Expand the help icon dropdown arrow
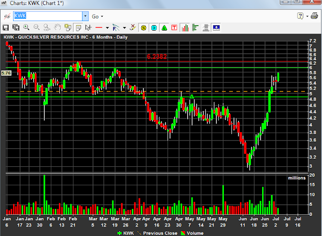 pos(307,16)
